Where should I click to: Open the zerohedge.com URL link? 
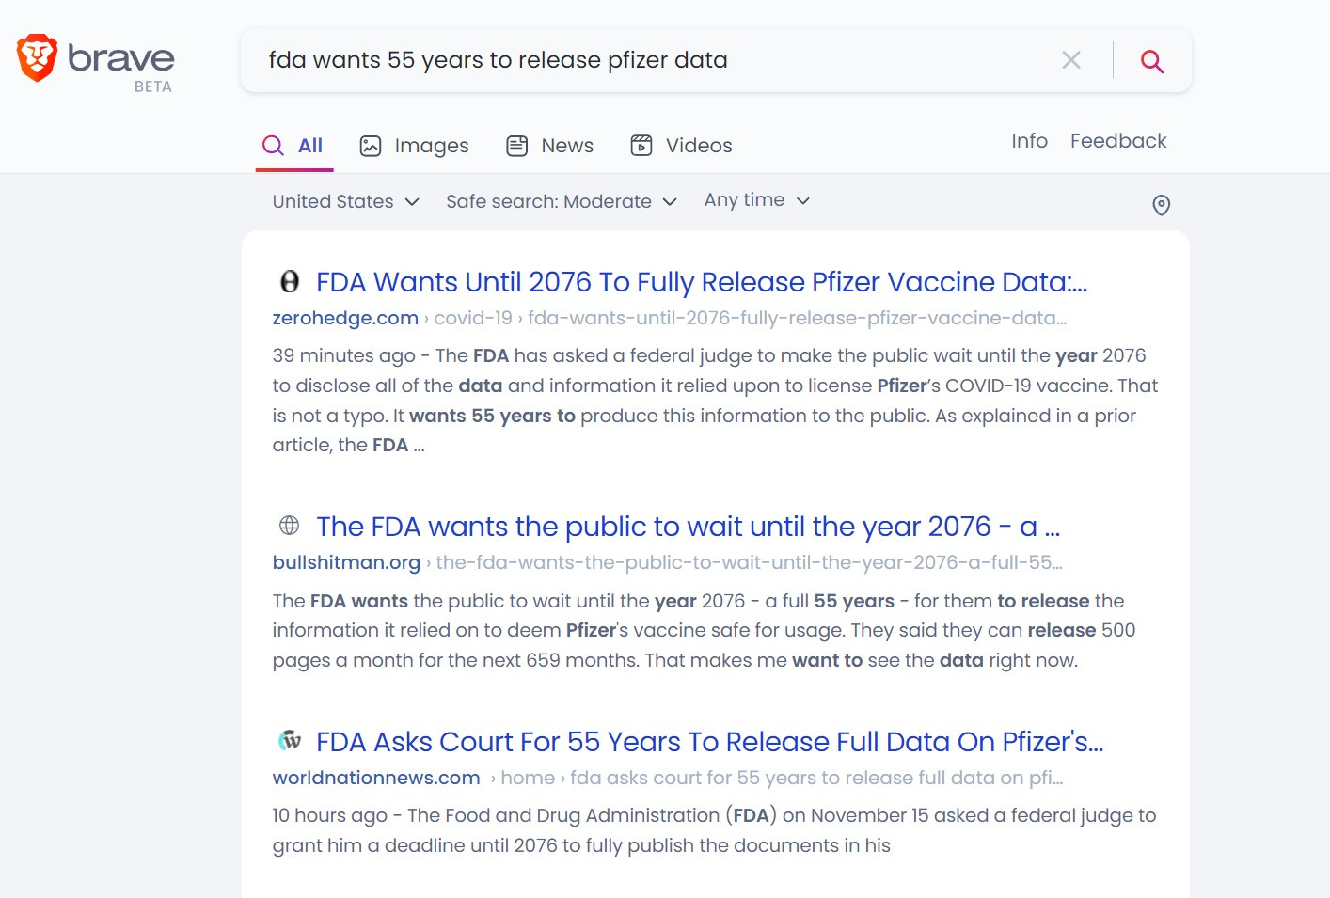(x=345, y=318)
